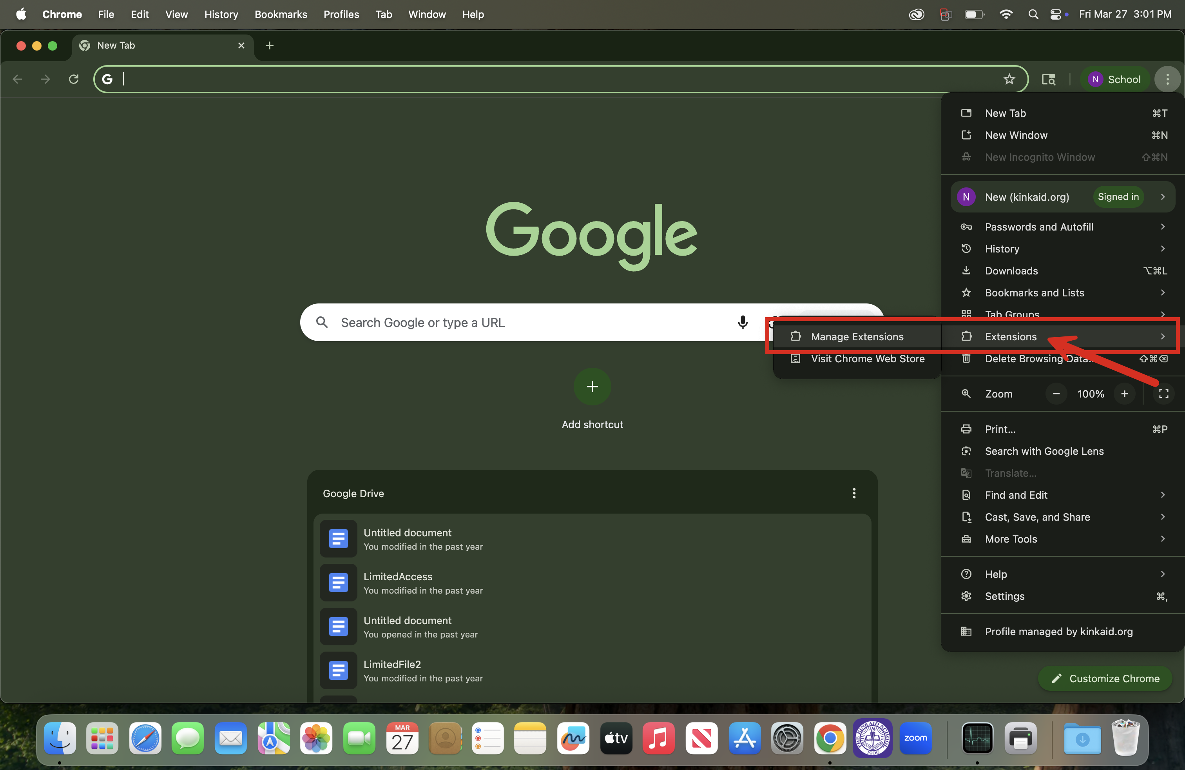Decrease zoom with the minus button
Screen dimensions: 1185x770
(x=1056, y=394)
